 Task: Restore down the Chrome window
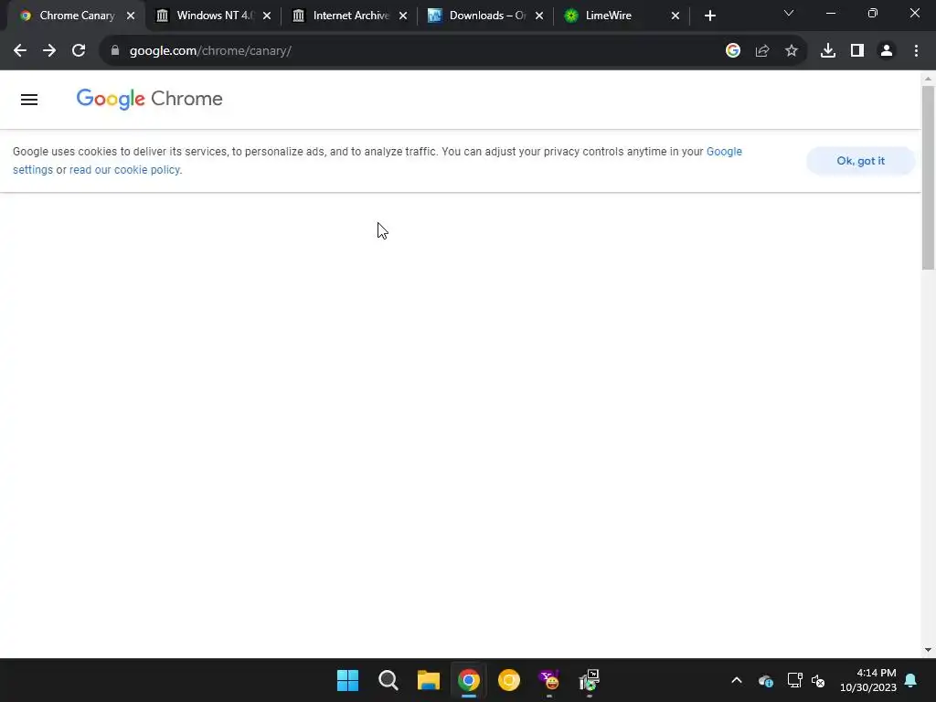click(873, 13)
